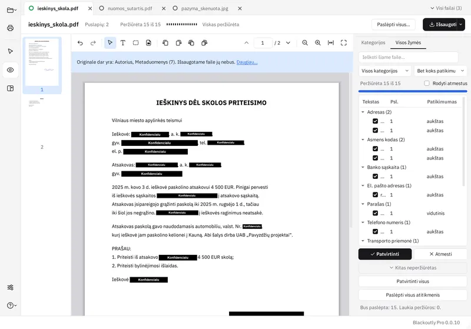Uncheck the second Asmens kodas checkbox
This screenshot has width=471, height=329.
click(375, 158)
